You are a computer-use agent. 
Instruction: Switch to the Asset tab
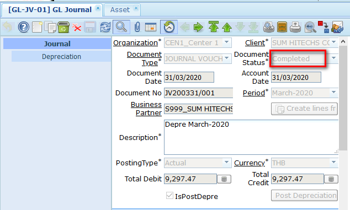coord(120,10)
